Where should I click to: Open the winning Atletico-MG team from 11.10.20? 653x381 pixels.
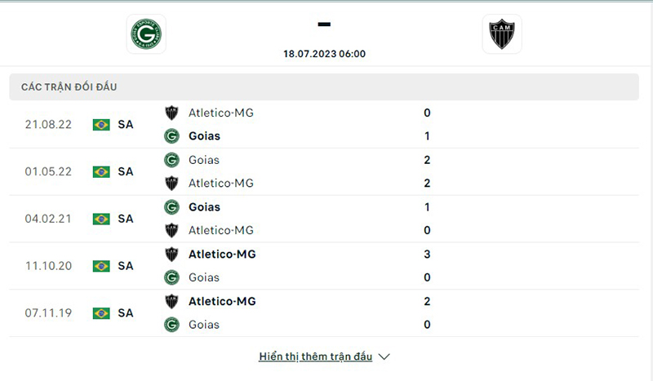click(222, 254)
